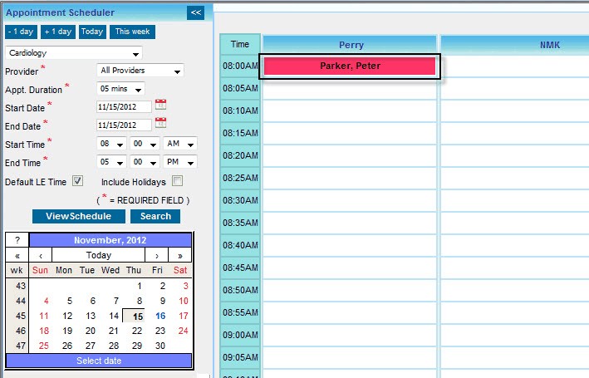This screenshot has height=378, width=589.
Task: Go to previous month in calendar
Action: pos(41,255)
